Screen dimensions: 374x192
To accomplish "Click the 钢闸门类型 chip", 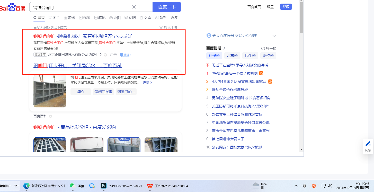I will pos(104,92).
